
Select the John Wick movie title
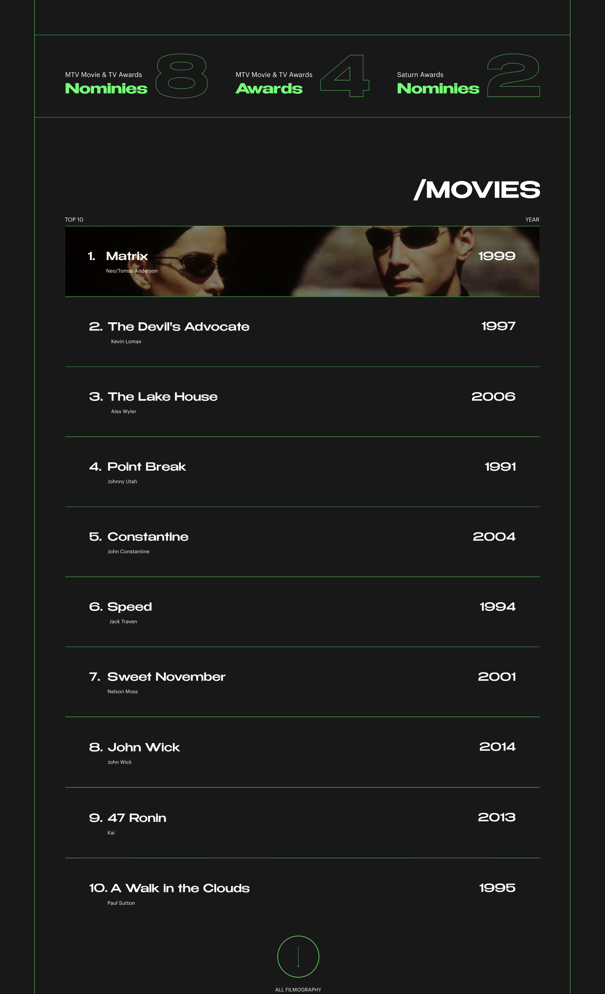143,747
